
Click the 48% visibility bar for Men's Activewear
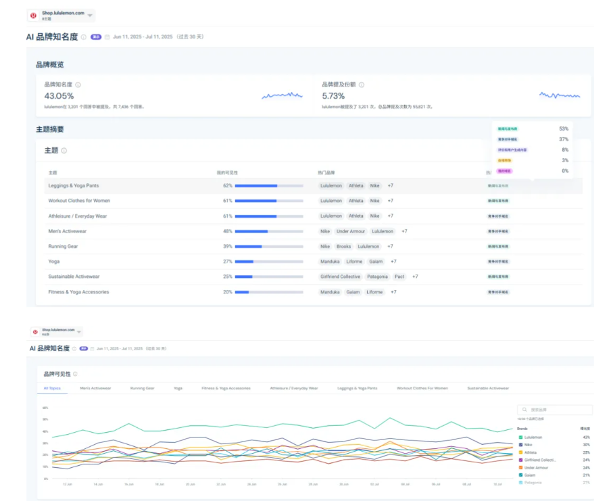[269, 232]
